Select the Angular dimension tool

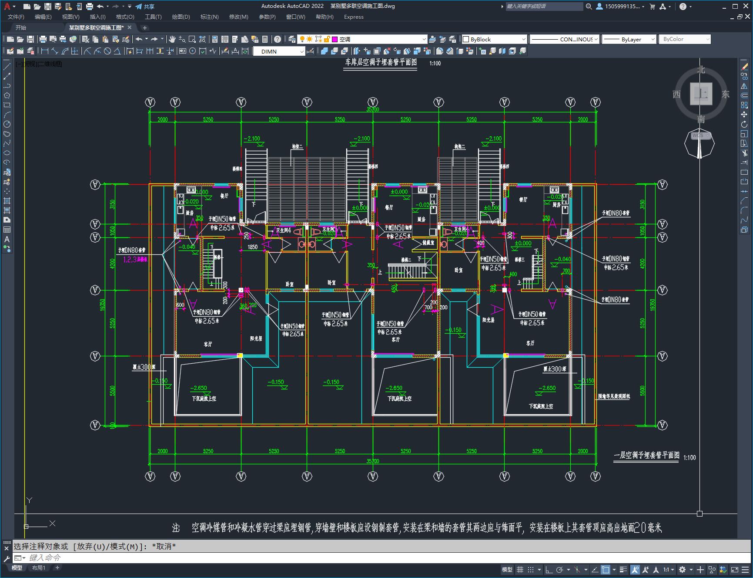pyautogui.click(x=117, y=51)
